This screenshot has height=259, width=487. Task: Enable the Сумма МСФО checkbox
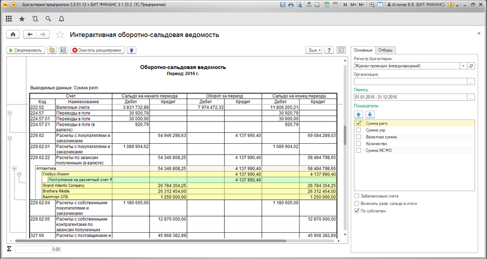(359, 150)
